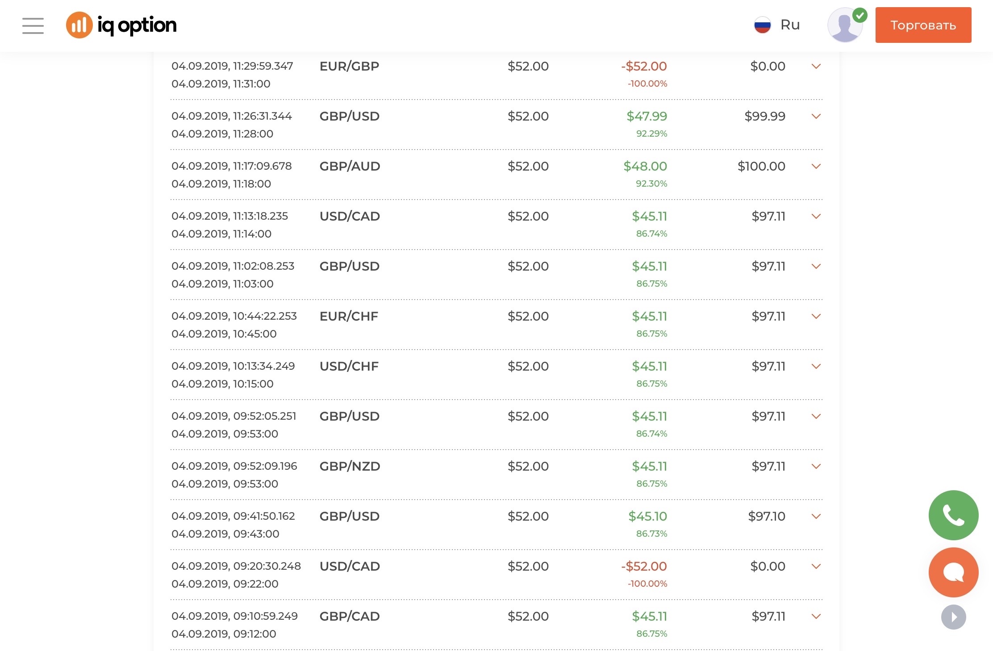
Task: Click the green phone call button
Action: 953,515
